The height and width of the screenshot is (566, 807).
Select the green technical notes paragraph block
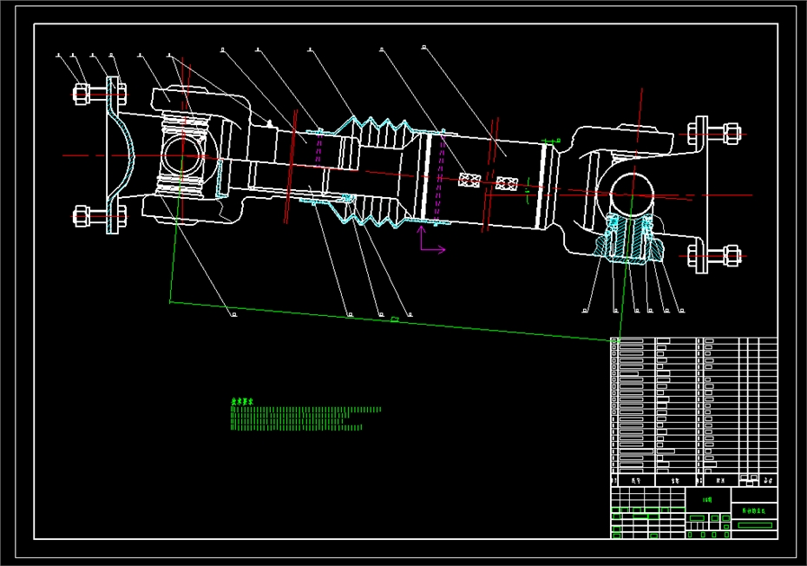pyautogui.click(x=305, y=418)
